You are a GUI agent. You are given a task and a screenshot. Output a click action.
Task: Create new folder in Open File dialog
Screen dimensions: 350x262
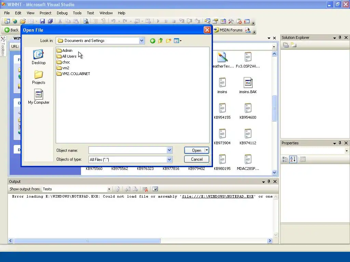coord(169,41)
